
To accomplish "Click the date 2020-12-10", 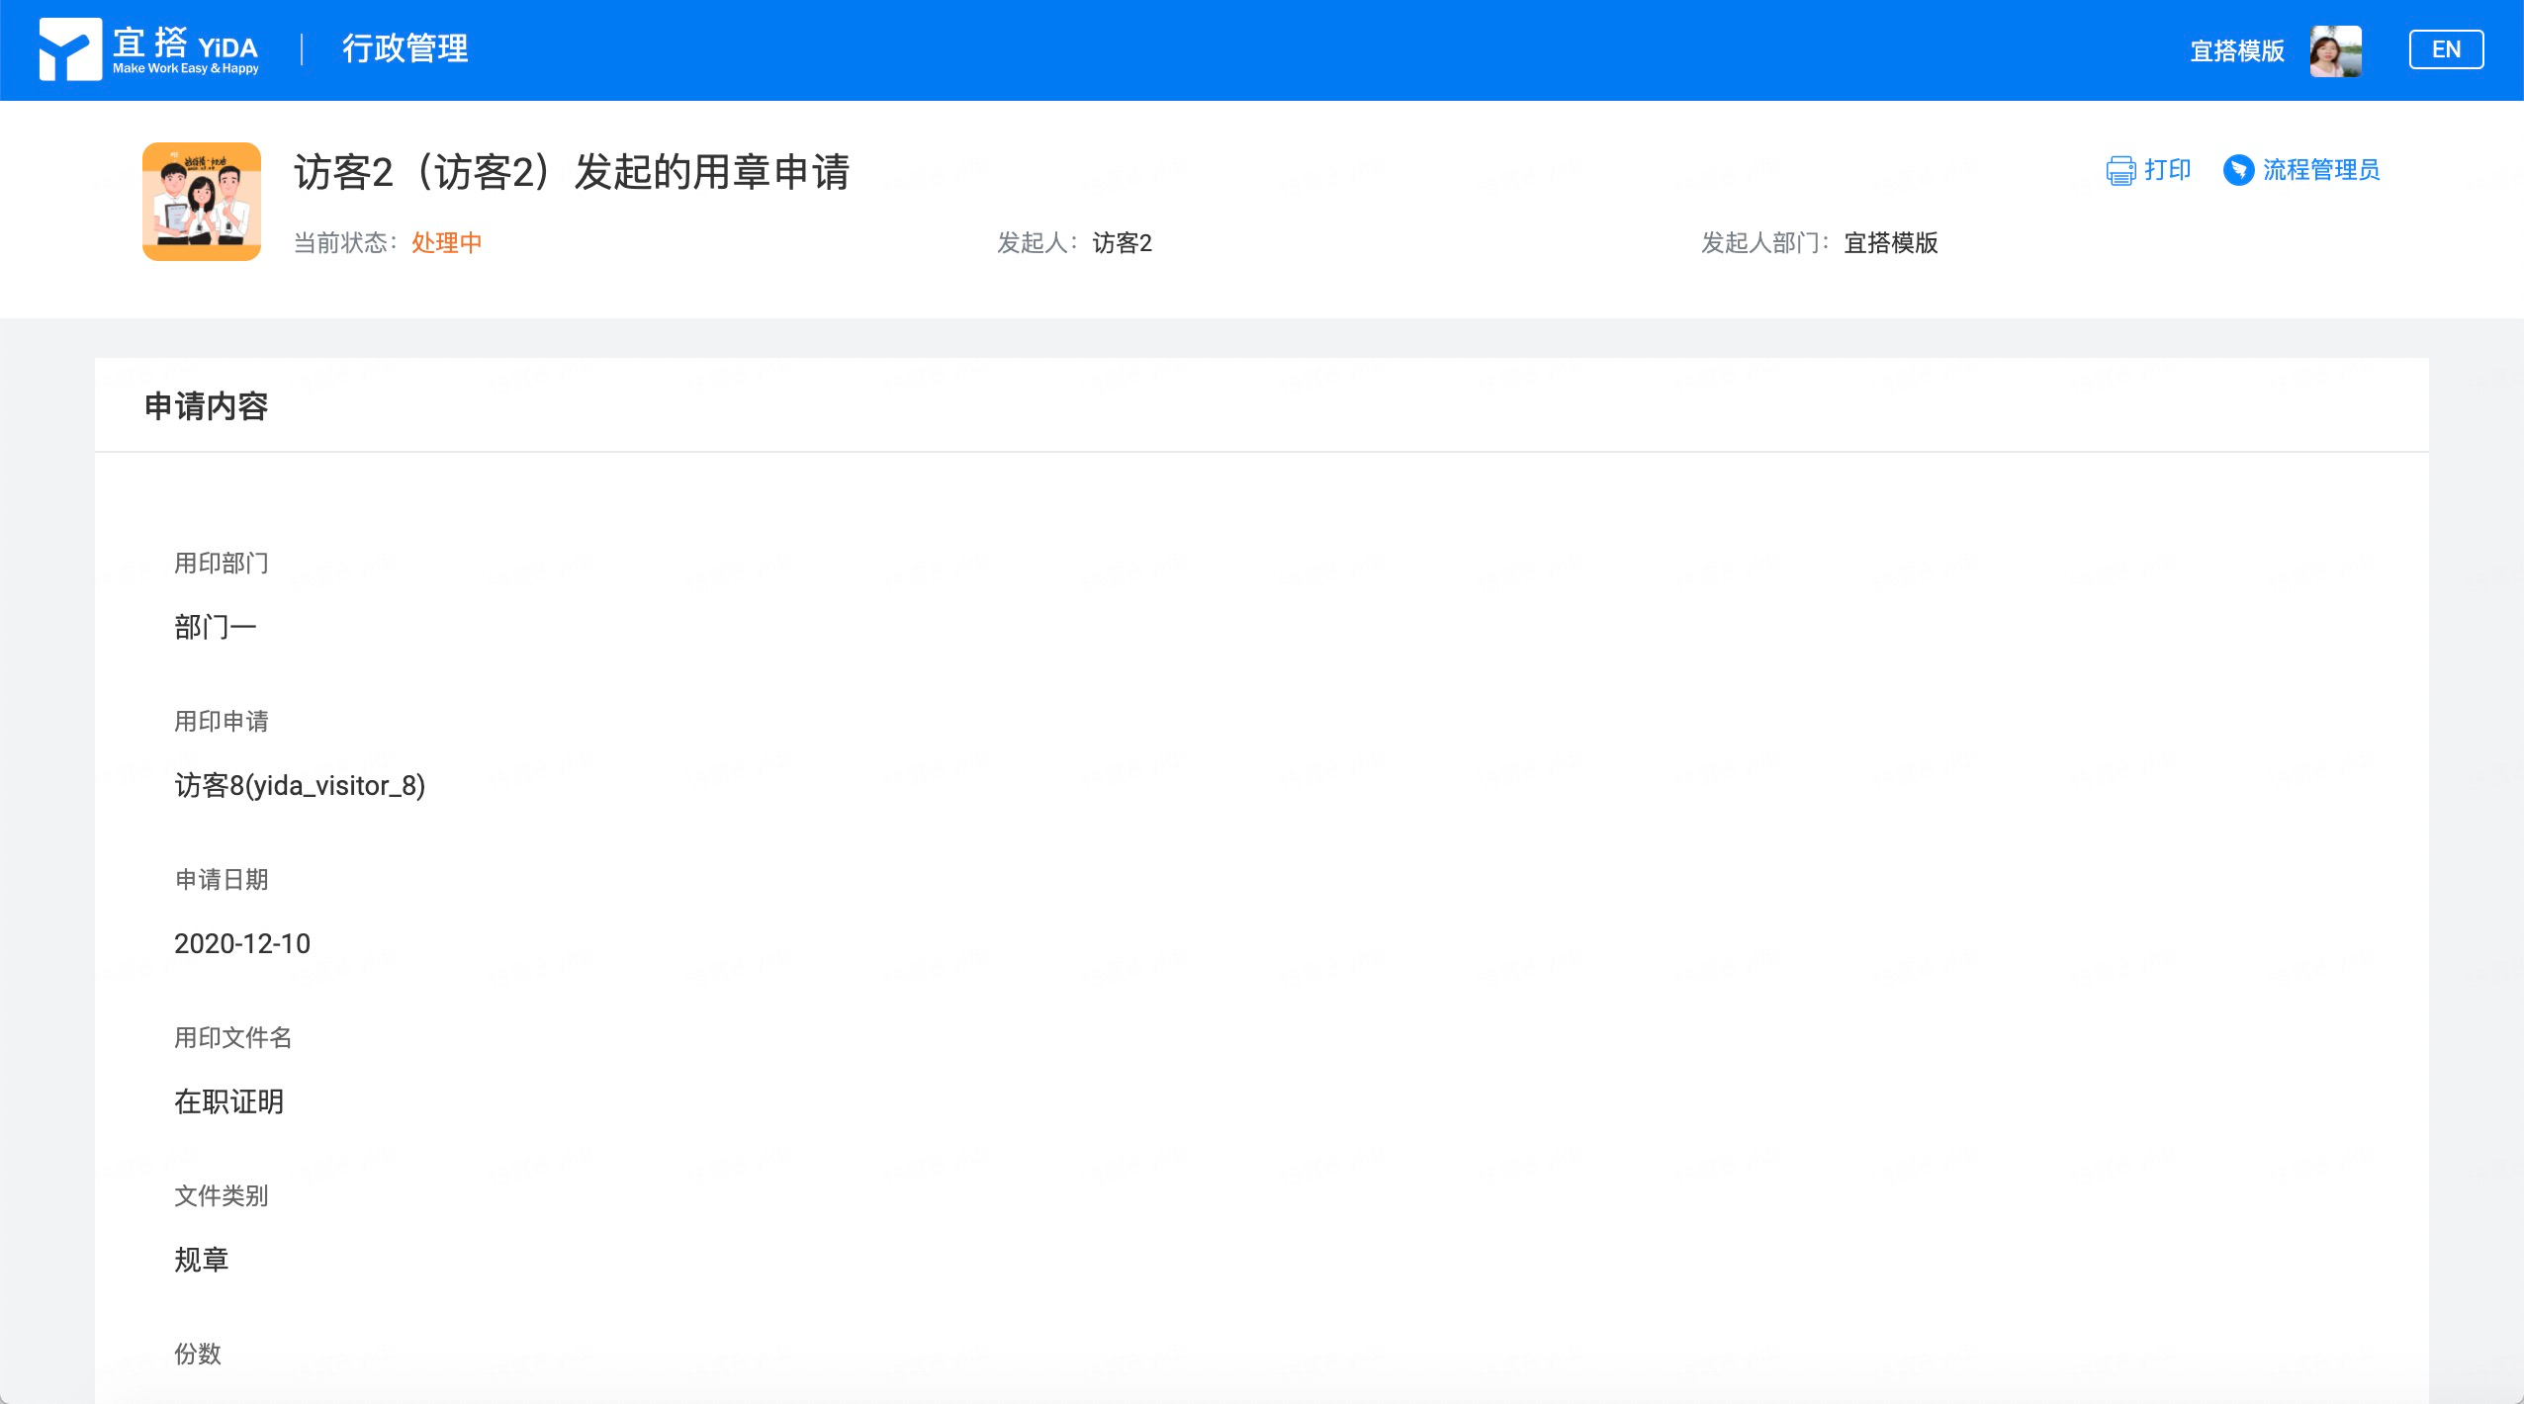I will 242,943.
